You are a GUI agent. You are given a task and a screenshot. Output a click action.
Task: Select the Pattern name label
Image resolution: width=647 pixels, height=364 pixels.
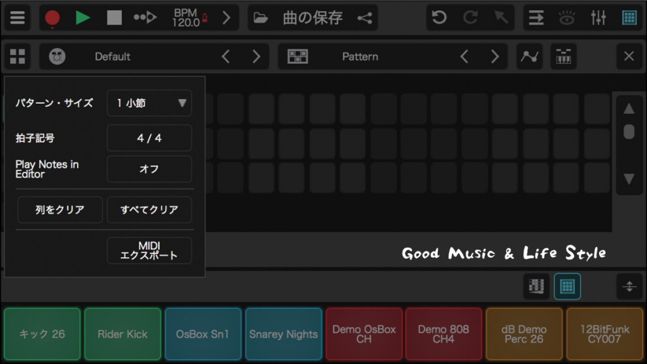360,56
